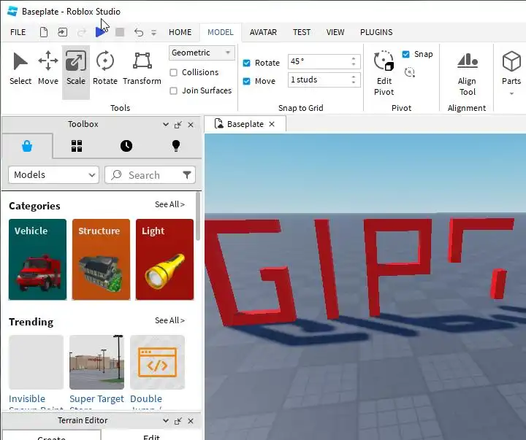Open the Structure category card
Viewport: 526px width, 440px height.
(x=101, y=259)
